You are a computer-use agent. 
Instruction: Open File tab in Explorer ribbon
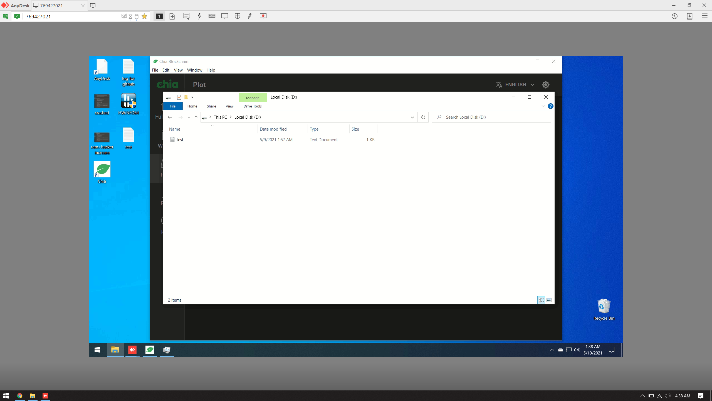[x=173, y=106]
